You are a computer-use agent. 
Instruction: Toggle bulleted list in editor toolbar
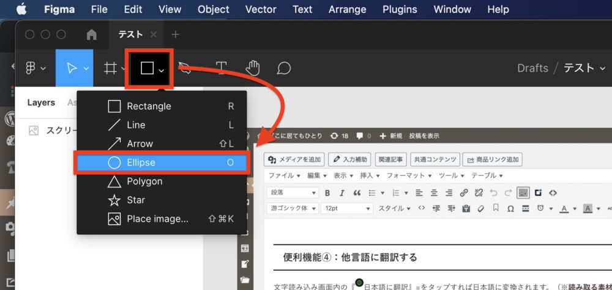tap(372, 193)
